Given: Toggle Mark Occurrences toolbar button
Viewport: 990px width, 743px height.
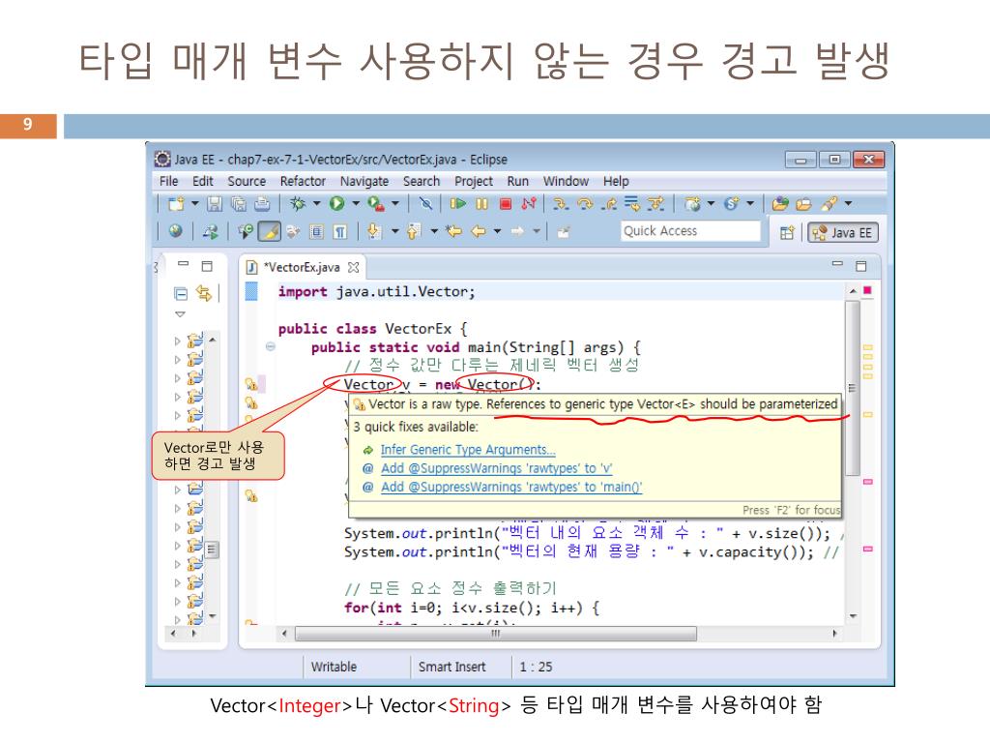Looking at the screenshot, I should click(x=270, y=231).
